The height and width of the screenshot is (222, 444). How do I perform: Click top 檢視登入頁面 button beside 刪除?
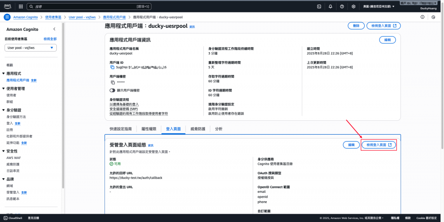(384, 26)
